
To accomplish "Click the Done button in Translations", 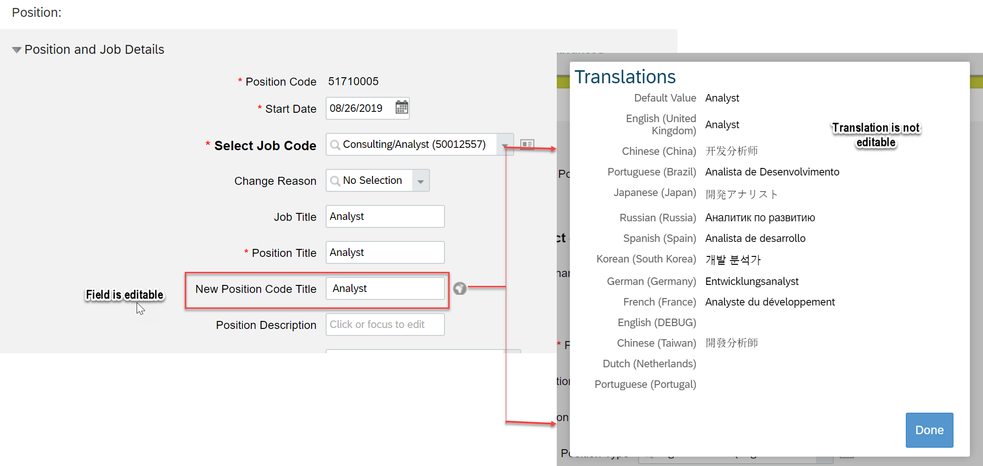I will click(929, 430).
